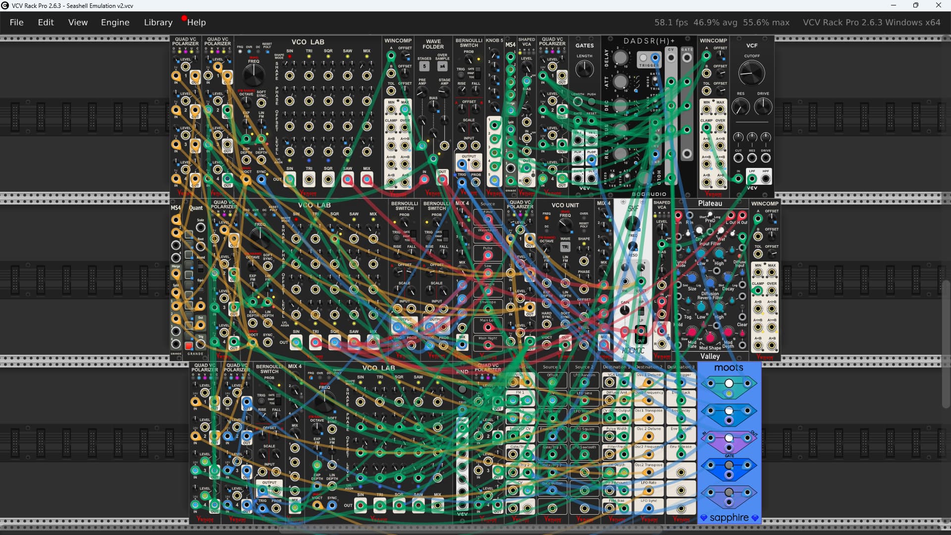951x535 pixels.
Task: Open Wave Folder Stages selector
Action: (424, 66)
